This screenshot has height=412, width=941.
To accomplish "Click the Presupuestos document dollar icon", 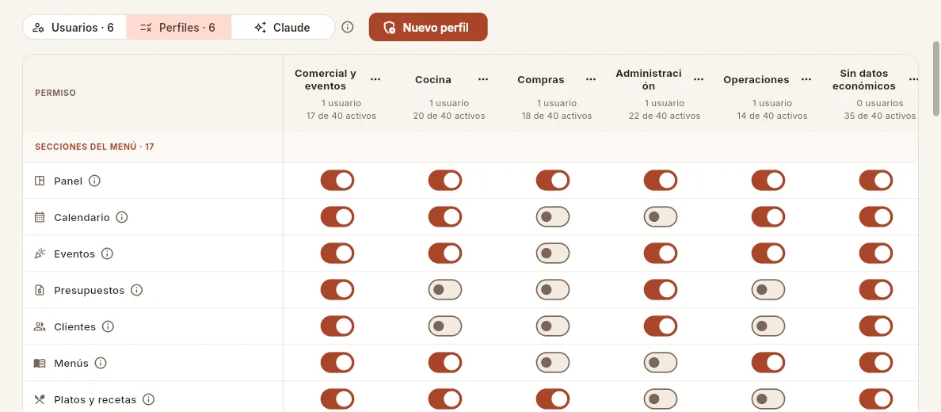I will (40, 290).
